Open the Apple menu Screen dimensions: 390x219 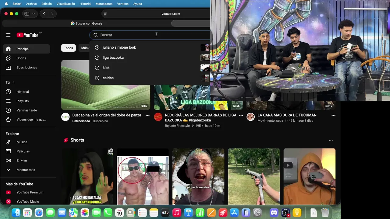click(x=6, y=4)
